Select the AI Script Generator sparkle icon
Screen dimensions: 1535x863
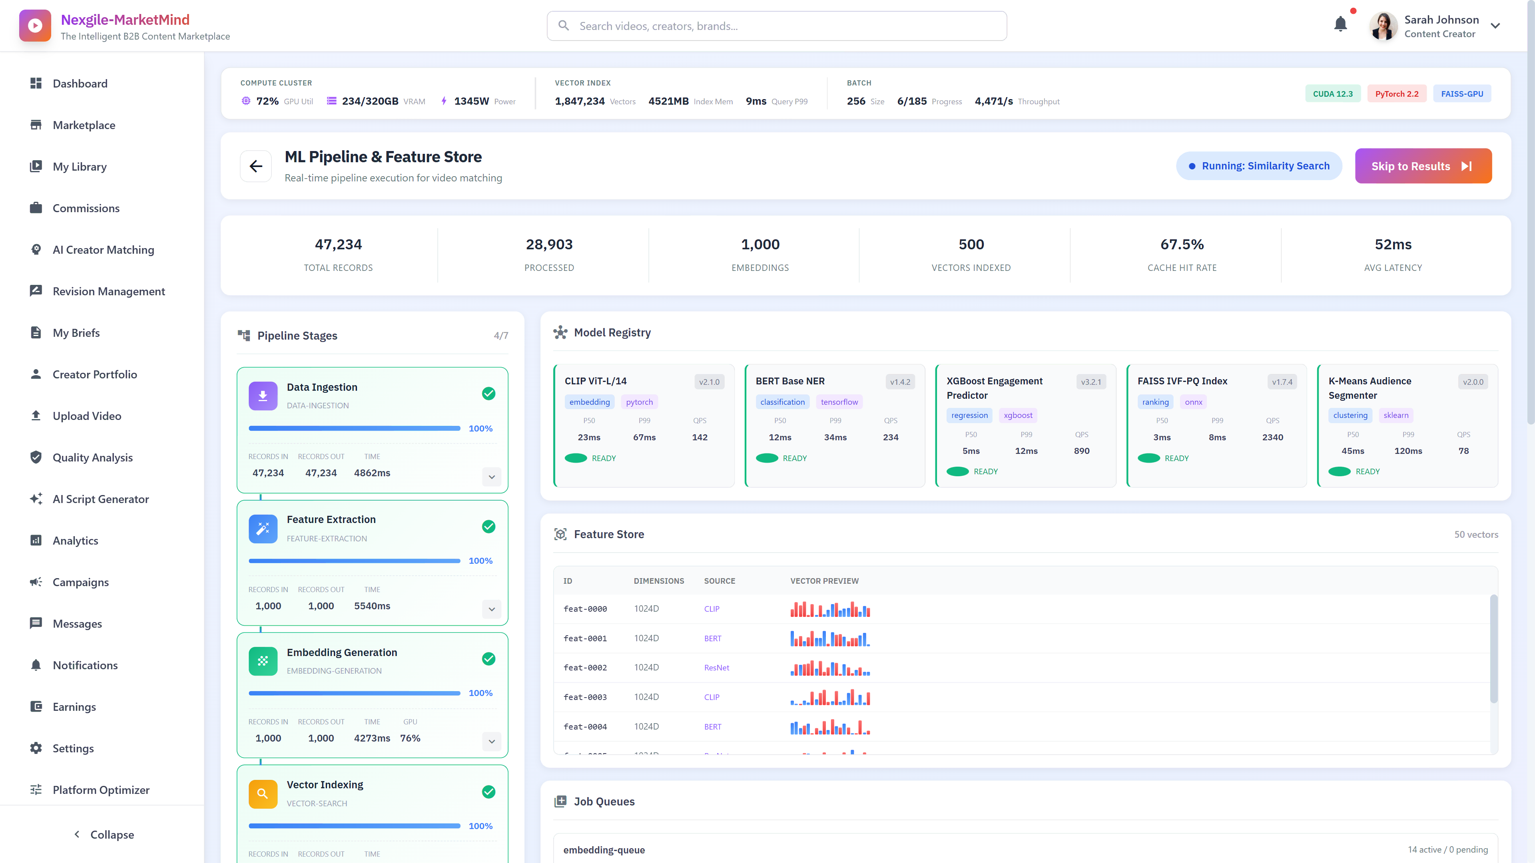tap(36, 499)
